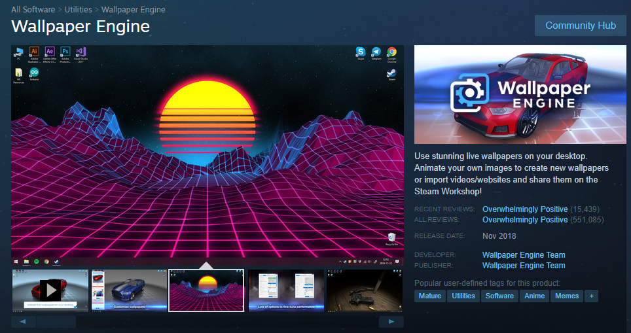Browse the Mature tag
The width and height of the screenshot is (631, 333).
click(430, 296)
